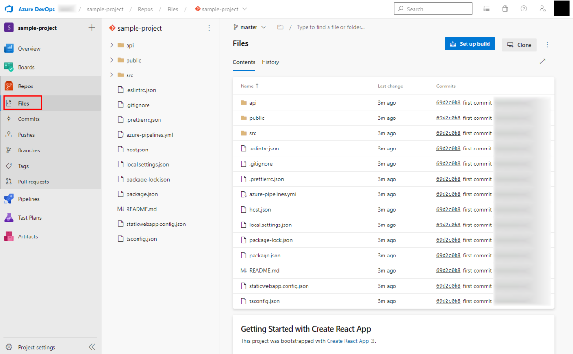This screenshot has height=354, width=573.
Task: Enter full screen with expand arrows icon
Action: pos(542,62)
